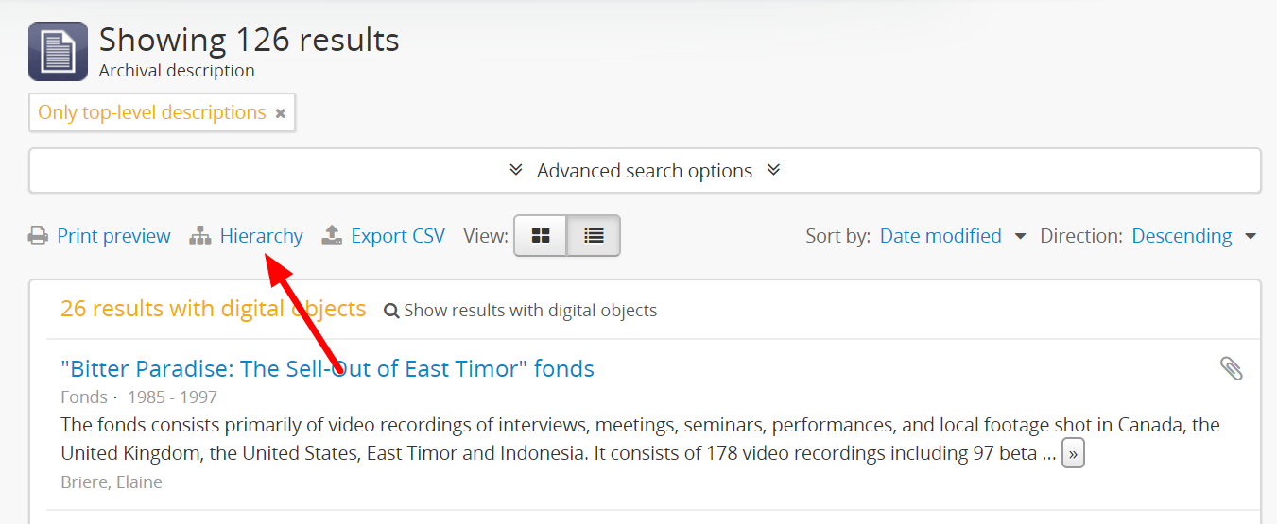Switch to table list view
The image size is (1277, 524).
(594, 236)
